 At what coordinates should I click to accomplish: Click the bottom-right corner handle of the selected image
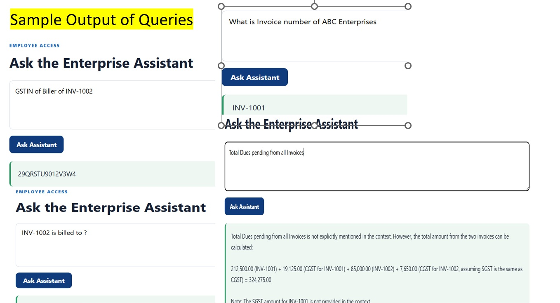408,125
